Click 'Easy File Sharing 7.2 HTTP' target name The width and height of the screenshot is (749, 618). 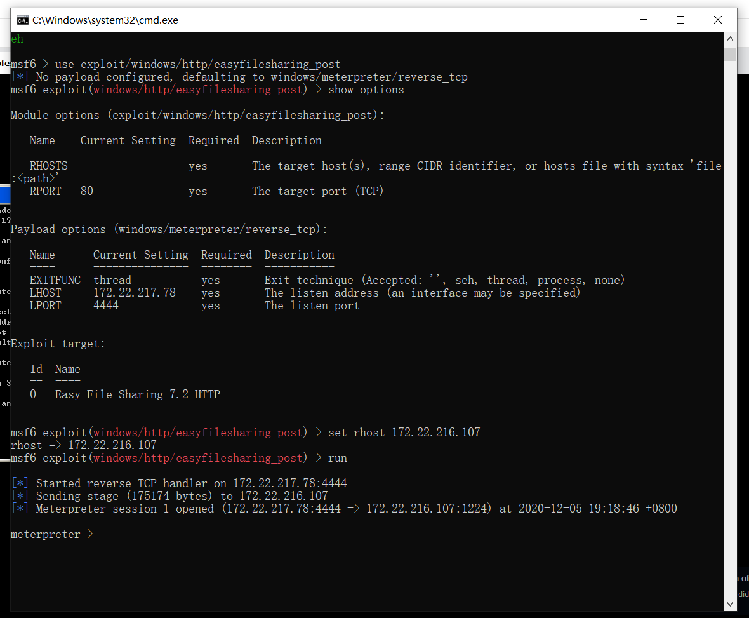tap(138, 394)
